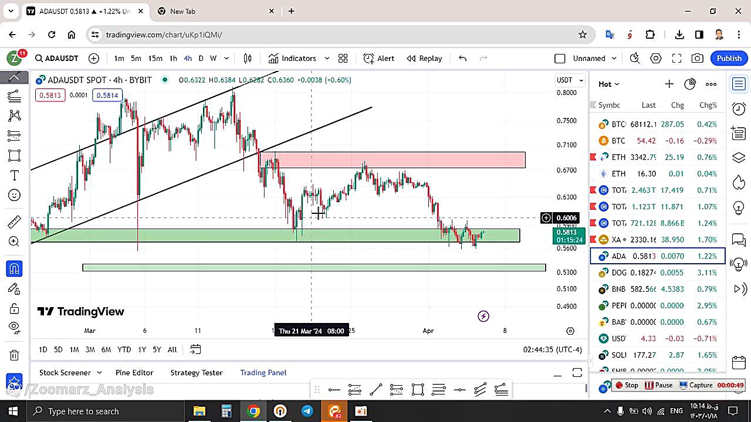Image resolution: width=751 pixels, height=422 pixels.
Task: Select the All date range
Action: 172,349
